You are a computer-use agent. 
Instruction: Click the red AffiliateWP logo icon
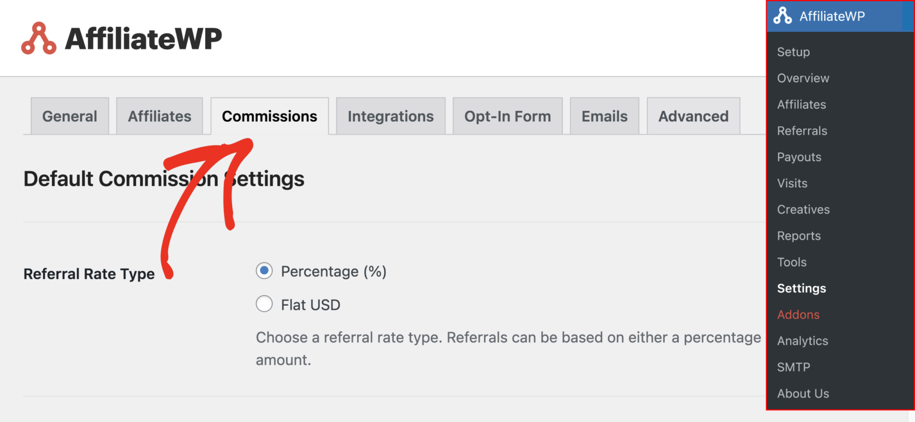(x=39, y=38)
